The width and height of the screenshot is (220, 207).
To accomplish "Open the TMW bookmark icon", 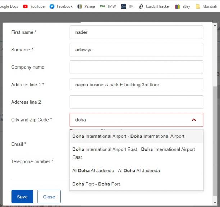I will (102, 6).
